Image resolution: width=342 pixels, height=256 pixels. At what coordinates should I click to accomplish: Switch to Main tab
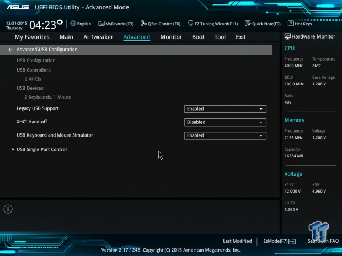pyautogui.click(x=66, y=37)
